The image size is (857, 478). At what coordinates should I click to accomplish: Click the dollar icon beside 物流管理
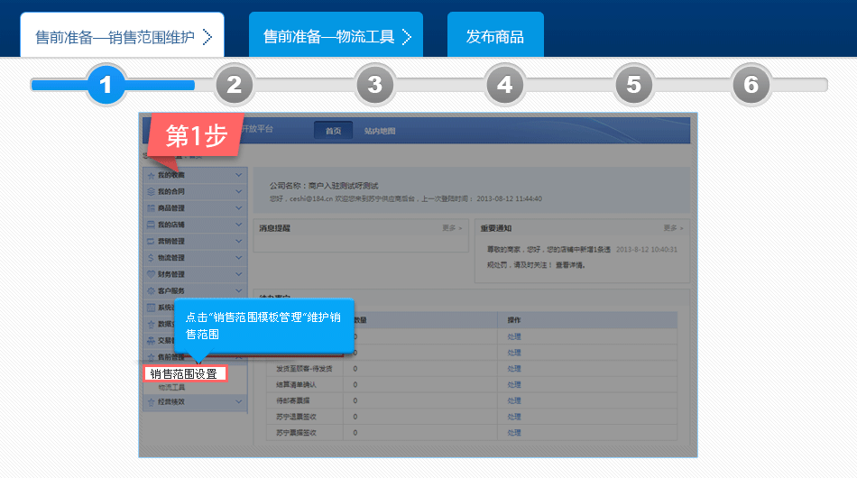[x=151, y=258]
